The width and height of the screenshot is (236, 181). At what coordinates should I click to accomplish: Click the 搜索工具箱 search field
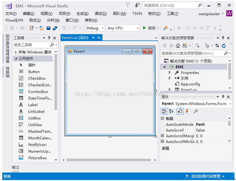(x=31, y=45)
